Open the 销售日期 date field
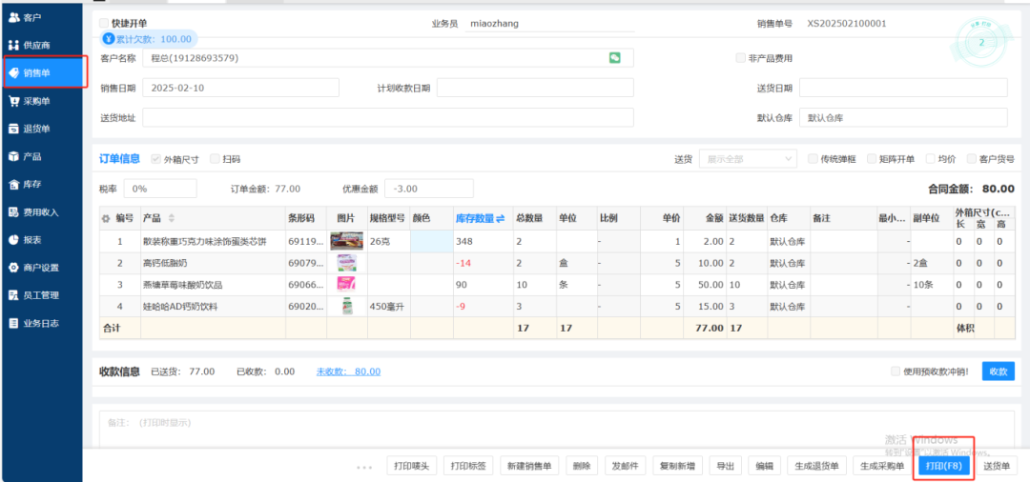 pos(240,88)
